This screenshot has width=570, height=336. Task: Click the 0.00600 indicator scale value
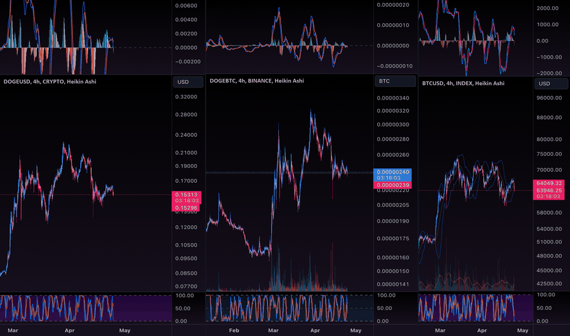(186, 5)
